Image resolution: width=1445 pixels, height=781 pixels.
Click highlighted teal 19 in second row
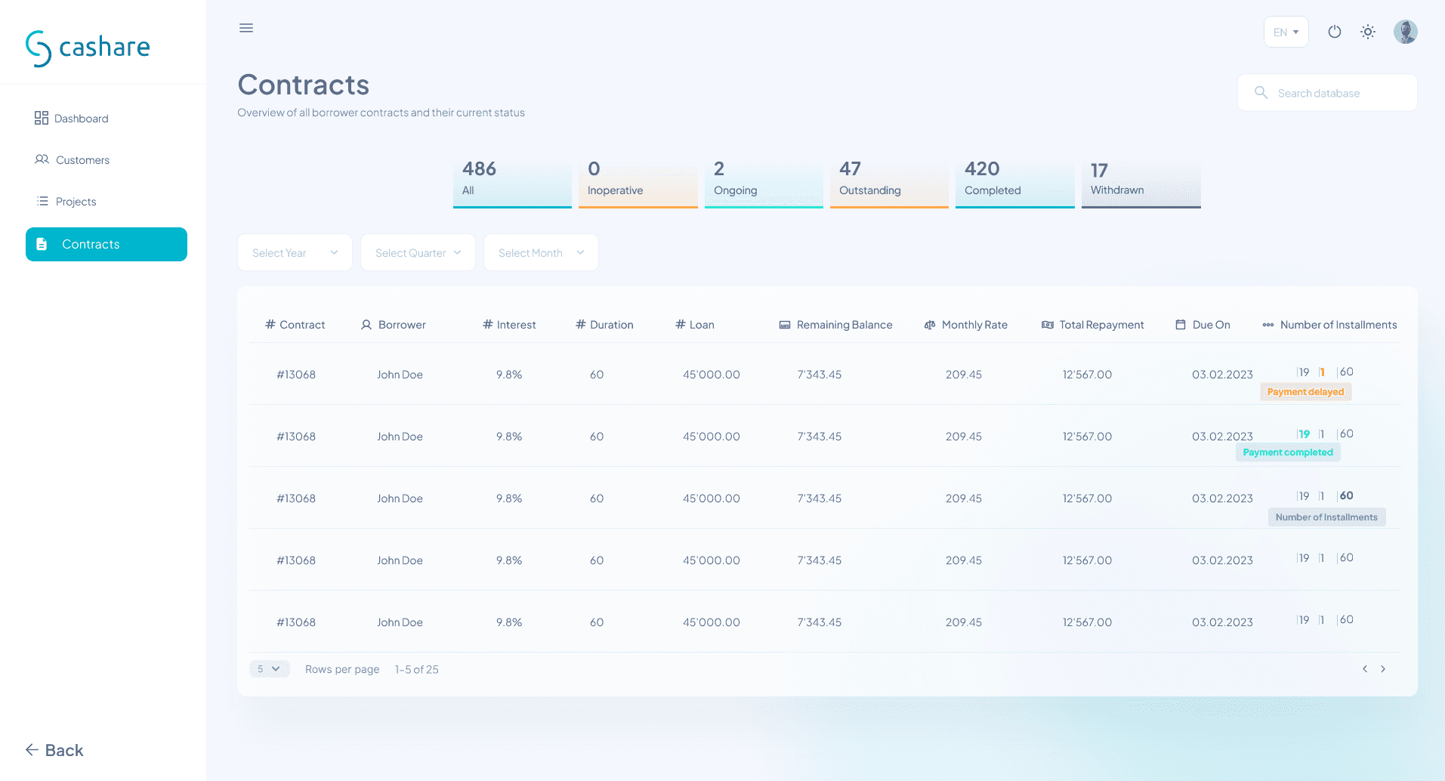point(1305,434)
